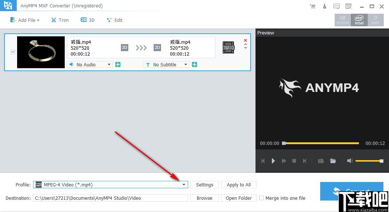Screen dimensions: 389x212
Task: Click the Destination path field
Action: [x=110, y=198]
